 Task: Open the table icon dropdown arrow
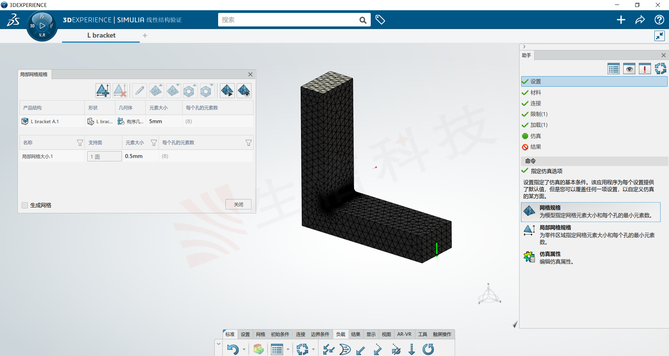point(288,349)
